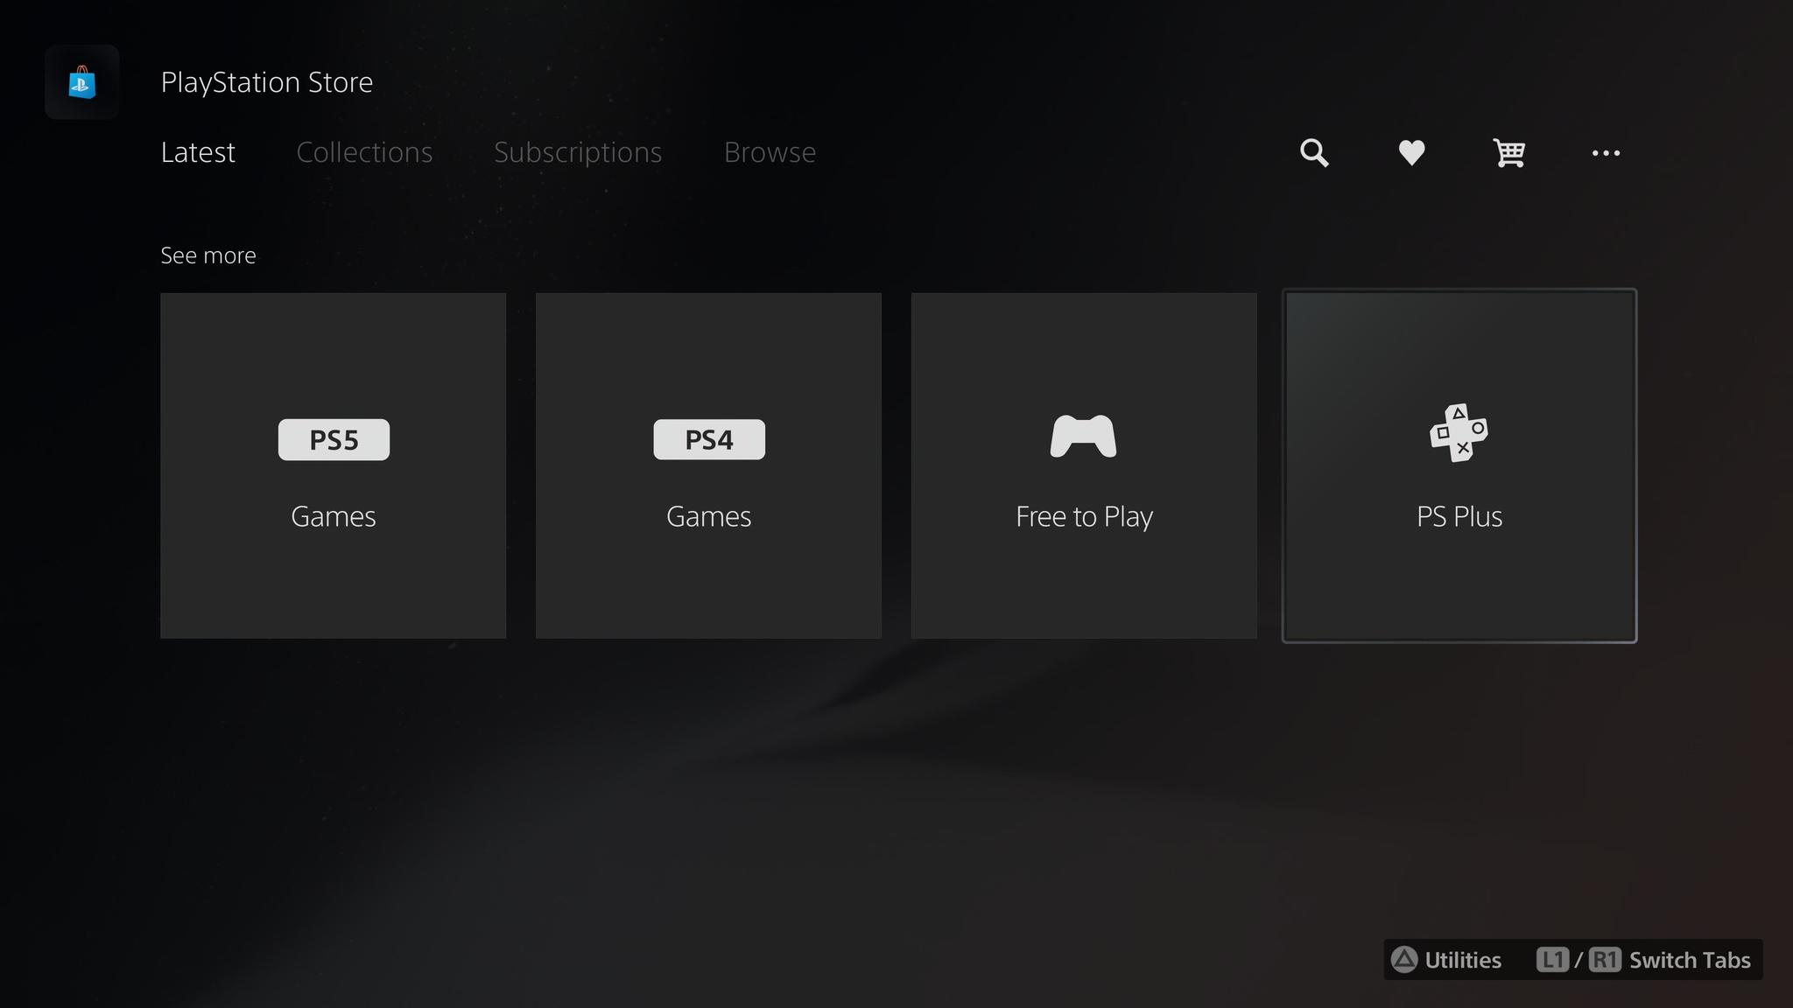Click the search icon

[x=1314, y=151]
